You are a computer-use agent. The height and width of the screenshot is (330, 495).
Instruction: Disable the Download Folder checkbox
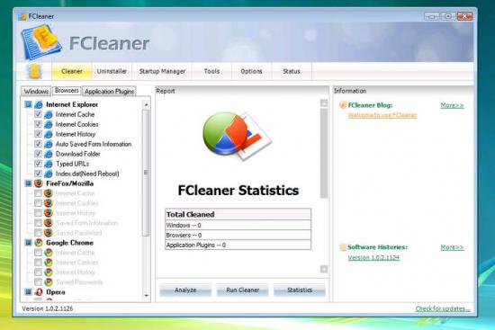(x=38, y=154)
